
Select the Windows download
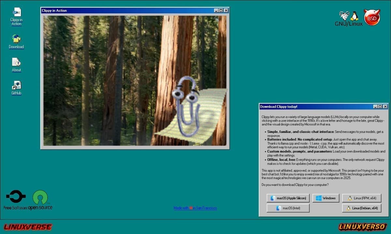326,198
